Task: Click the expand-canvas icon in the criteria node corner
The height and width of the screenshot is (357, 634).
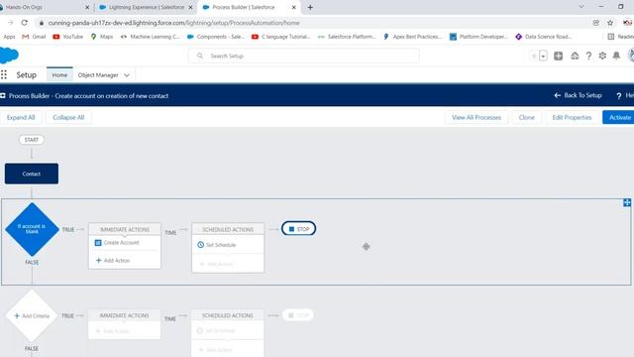Action: point(627,202)
